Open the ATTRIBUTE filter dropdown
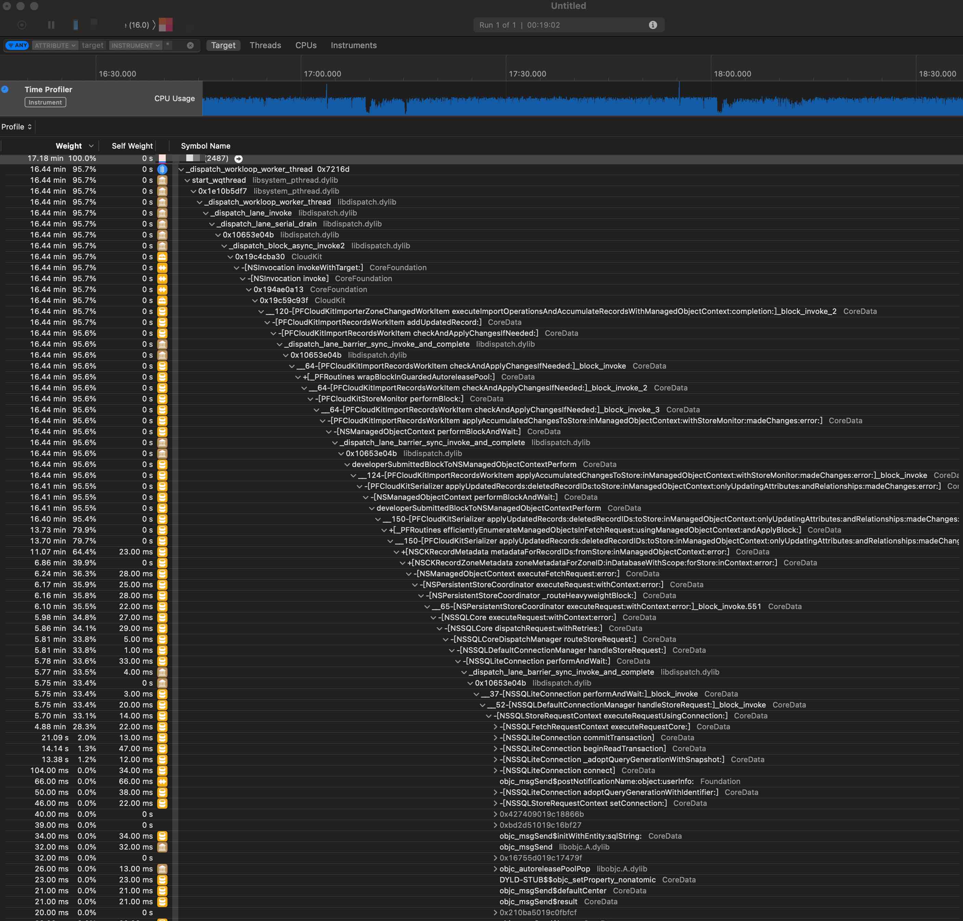 point(55,45)
